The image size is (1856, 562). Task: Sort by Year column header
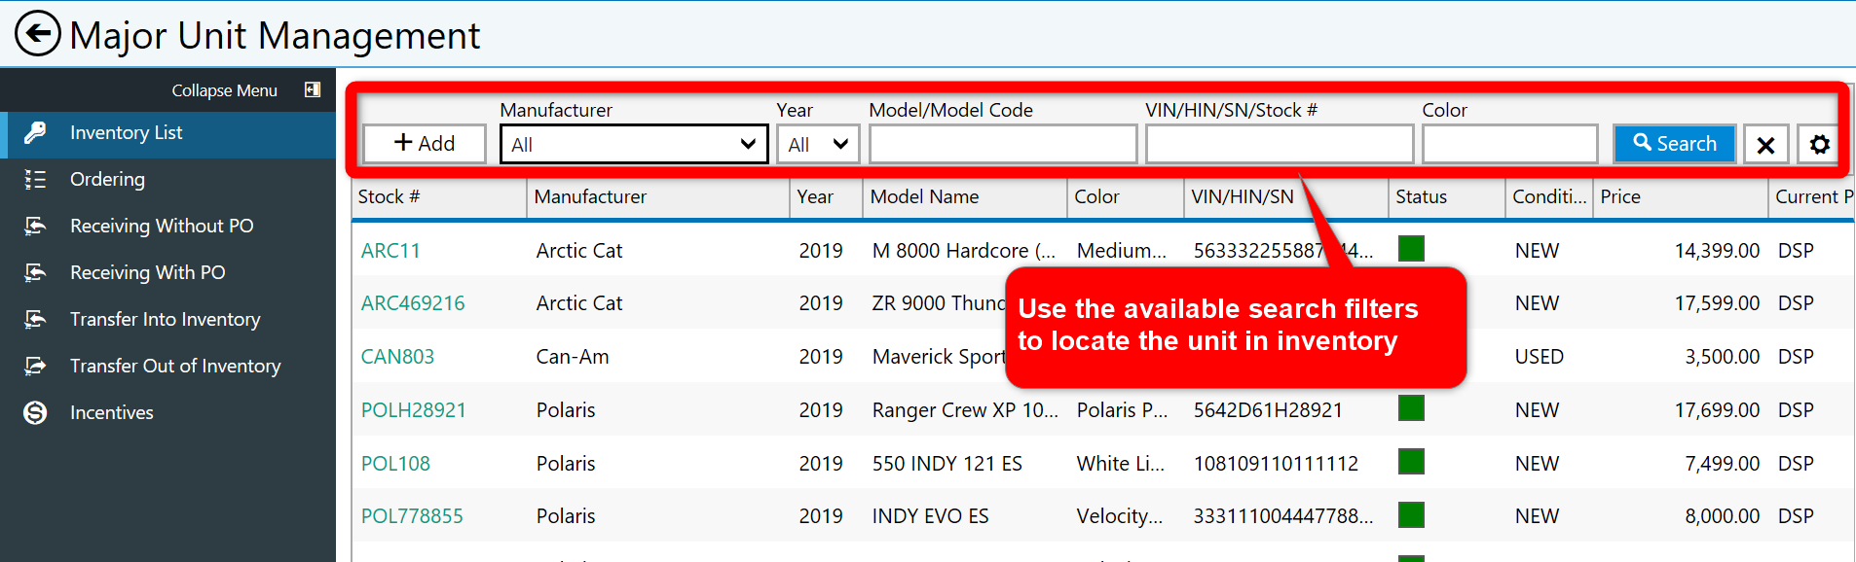coord(826,196)
